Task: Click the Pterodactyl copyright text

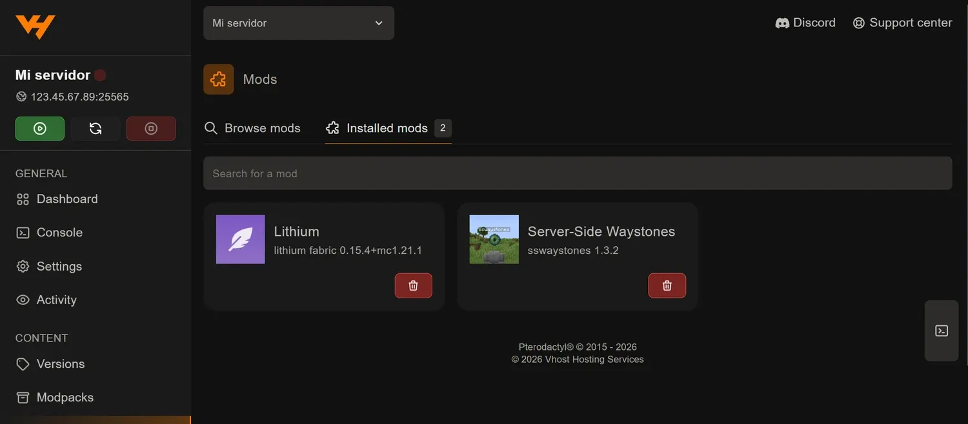Action: (578, 347)
